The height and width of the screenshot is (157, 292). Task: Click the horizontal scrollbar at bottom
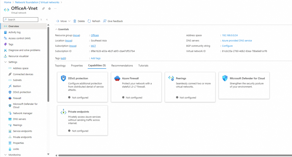click(x=171, y=155)
